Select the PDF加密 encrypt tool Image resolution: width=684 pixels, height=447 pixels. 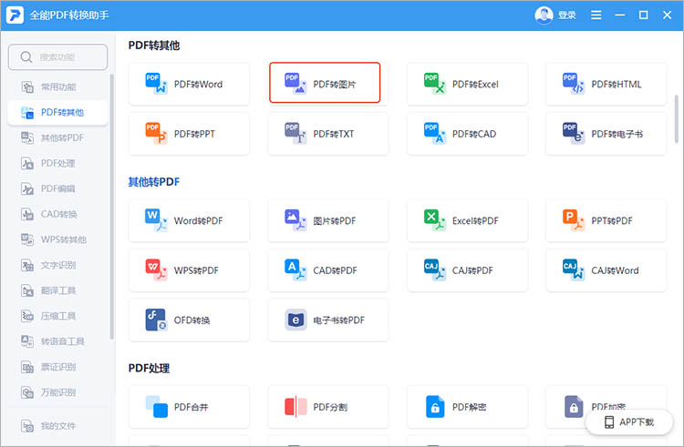[606, 407]
